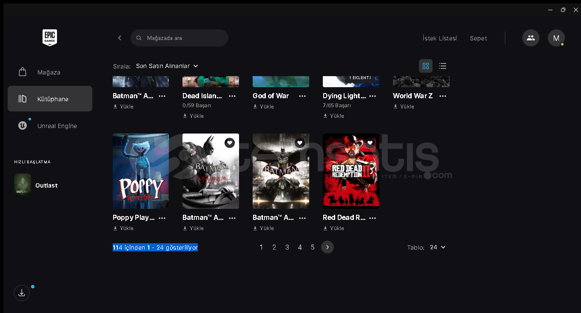Go to page 4
This screenshot has width=581, height=313.
coord(300,247)
